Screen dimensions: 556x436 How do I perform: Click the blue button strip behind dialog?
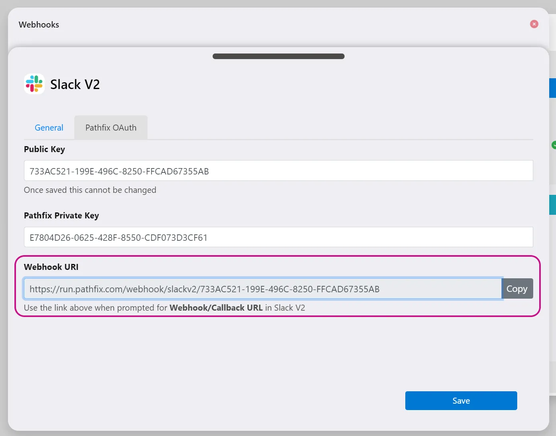click(x=552, y=88)
